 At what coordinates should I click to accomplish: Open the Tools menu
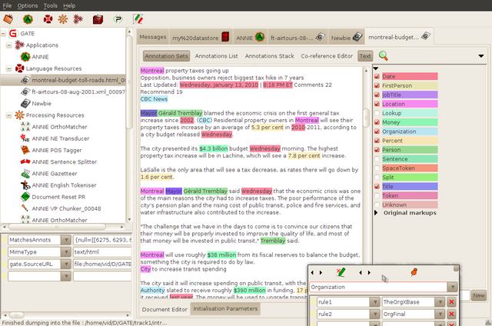tap(50, 5)
